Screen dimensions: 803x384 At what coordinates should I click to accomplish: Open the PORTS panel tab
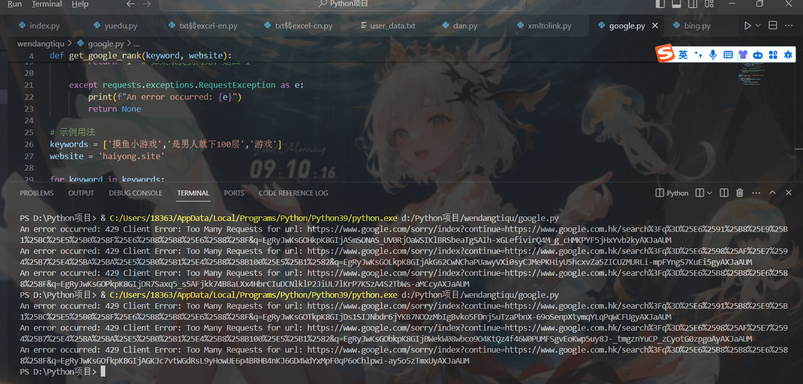pos(234,193)
